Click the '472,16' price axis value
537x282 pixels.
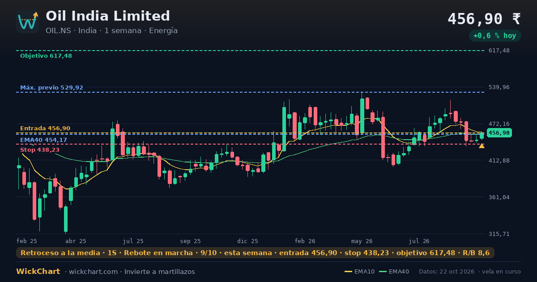[499, 124]
